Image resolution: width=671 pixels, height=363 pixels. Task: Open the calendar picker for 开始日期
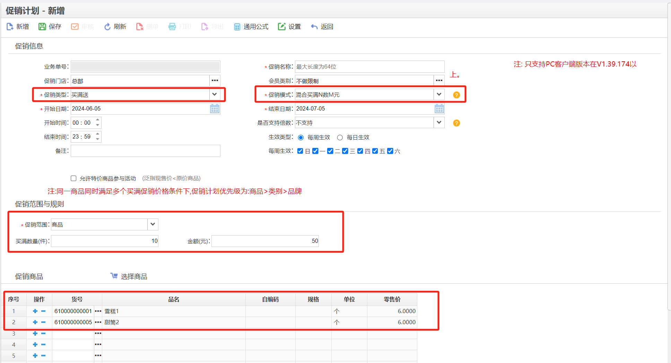point(215,108)
